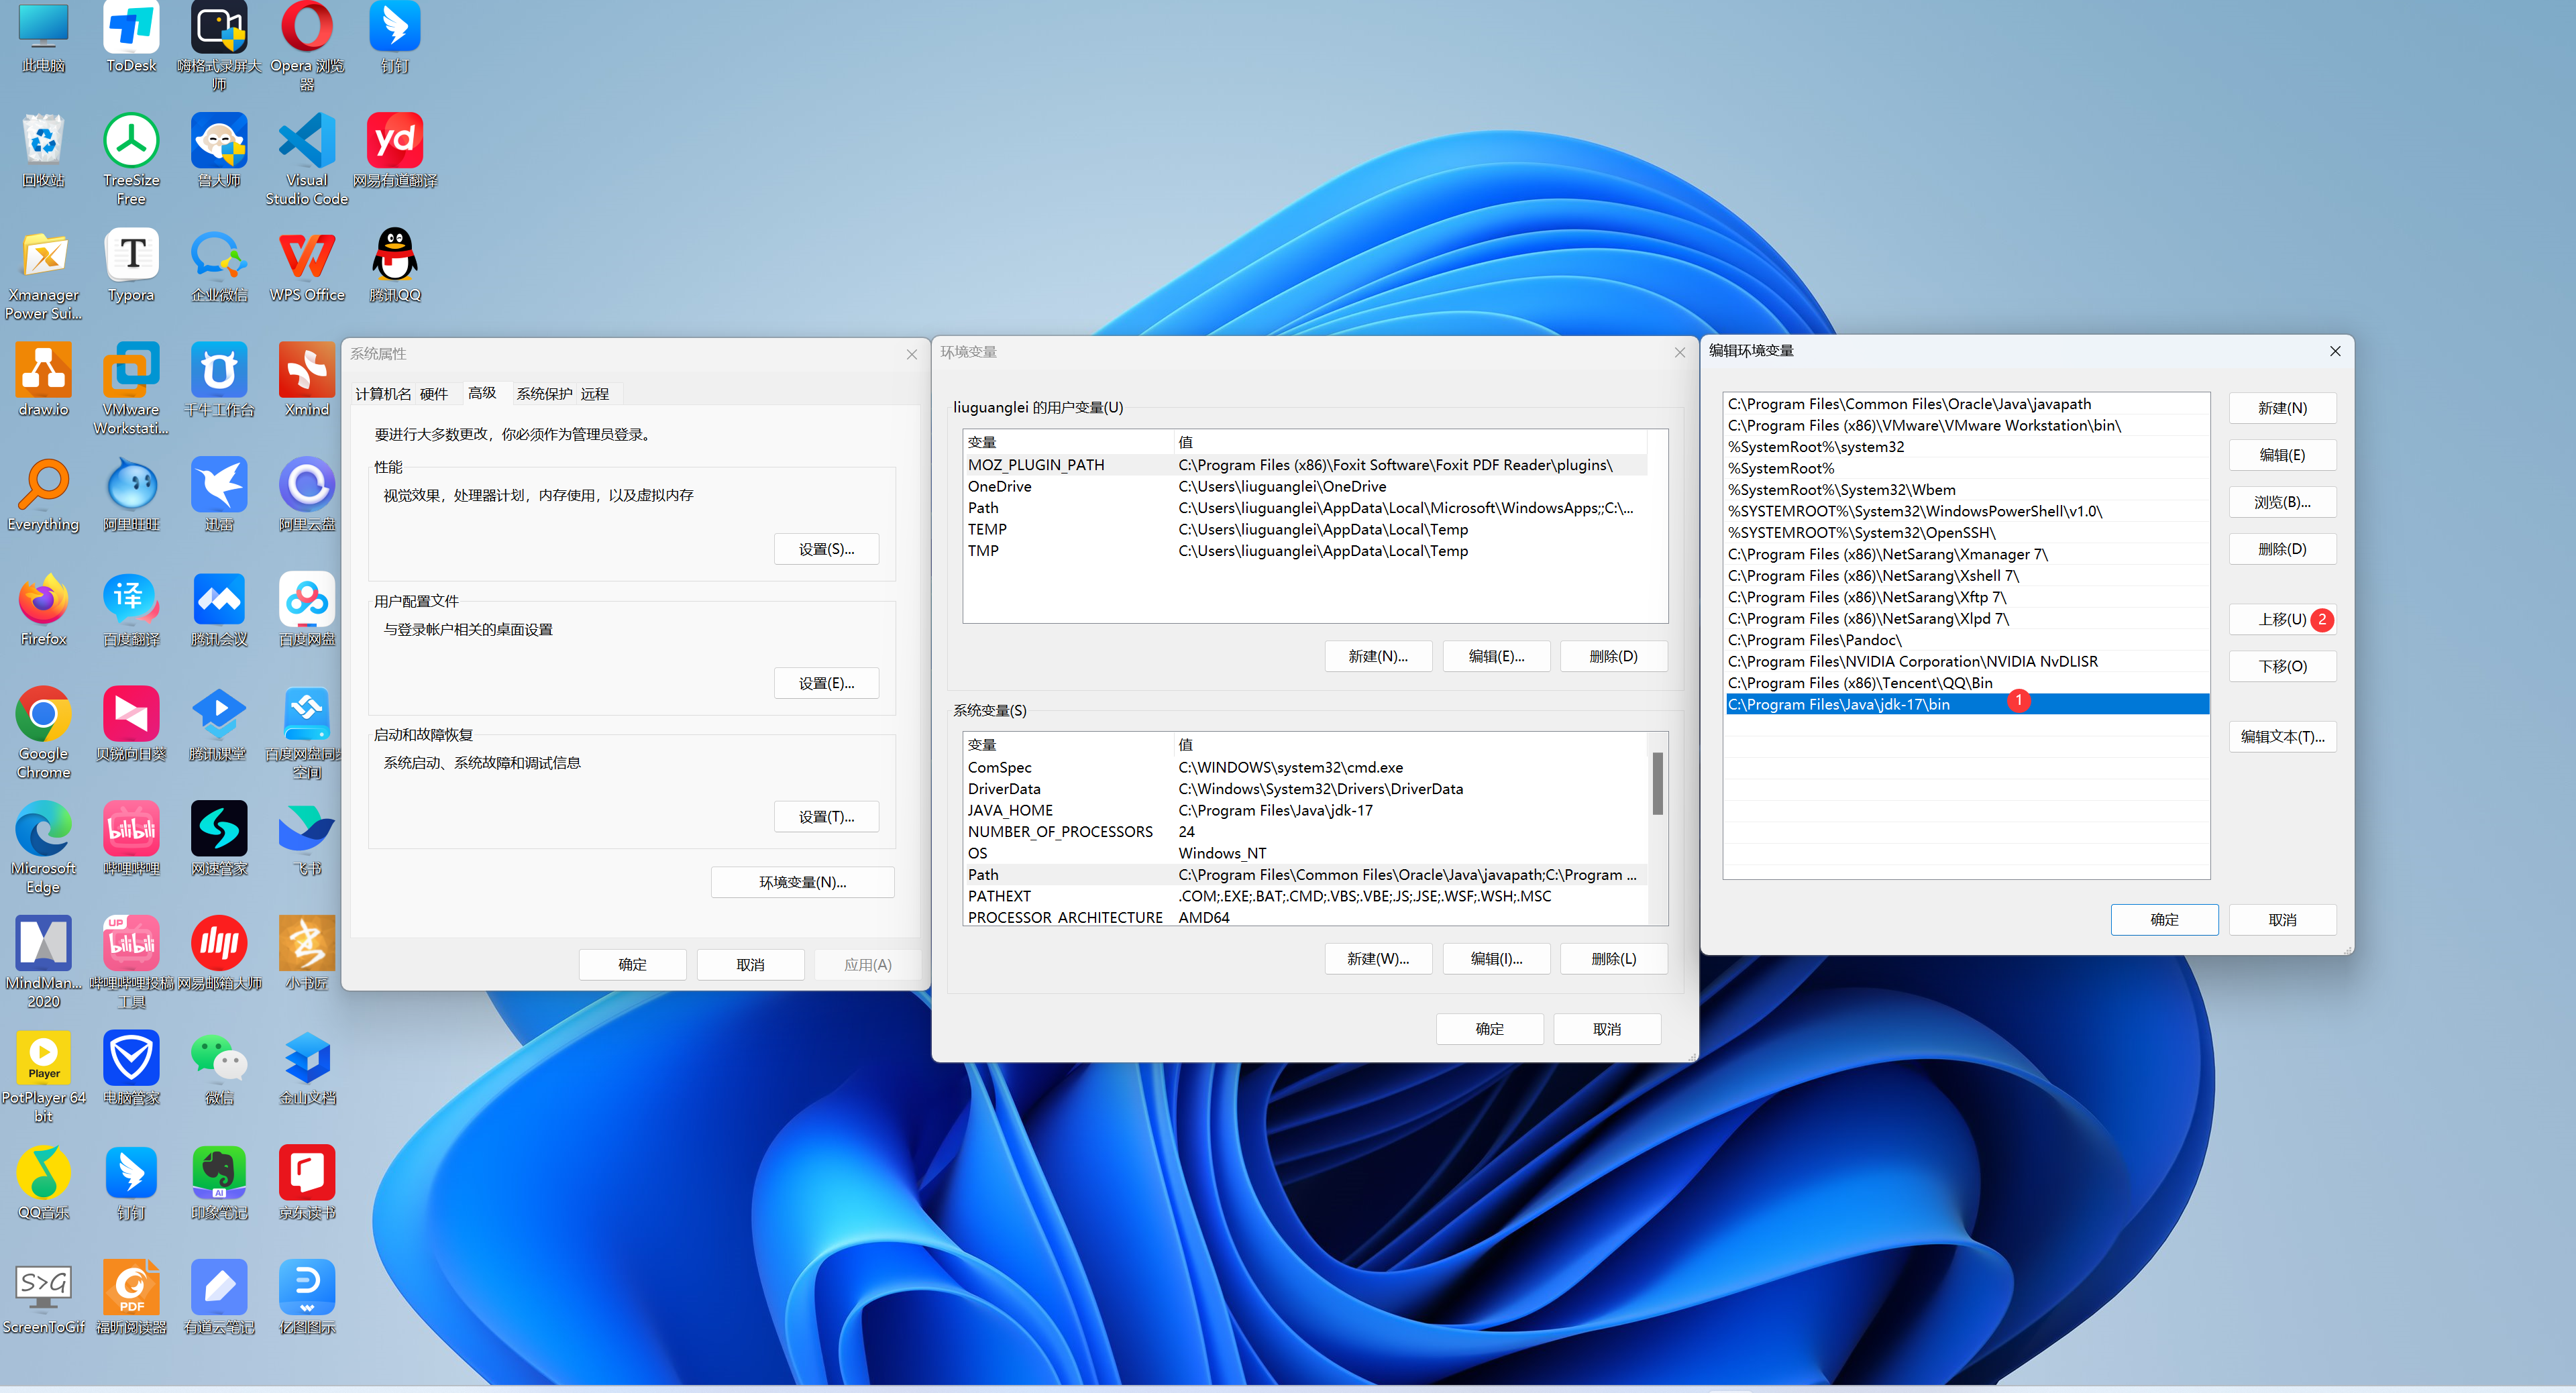Click system variables list scrollbar
2576x1393 pixels.
click(1657, 784)
